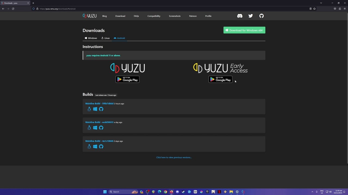Click the taskbar Search box

(123, 192)
